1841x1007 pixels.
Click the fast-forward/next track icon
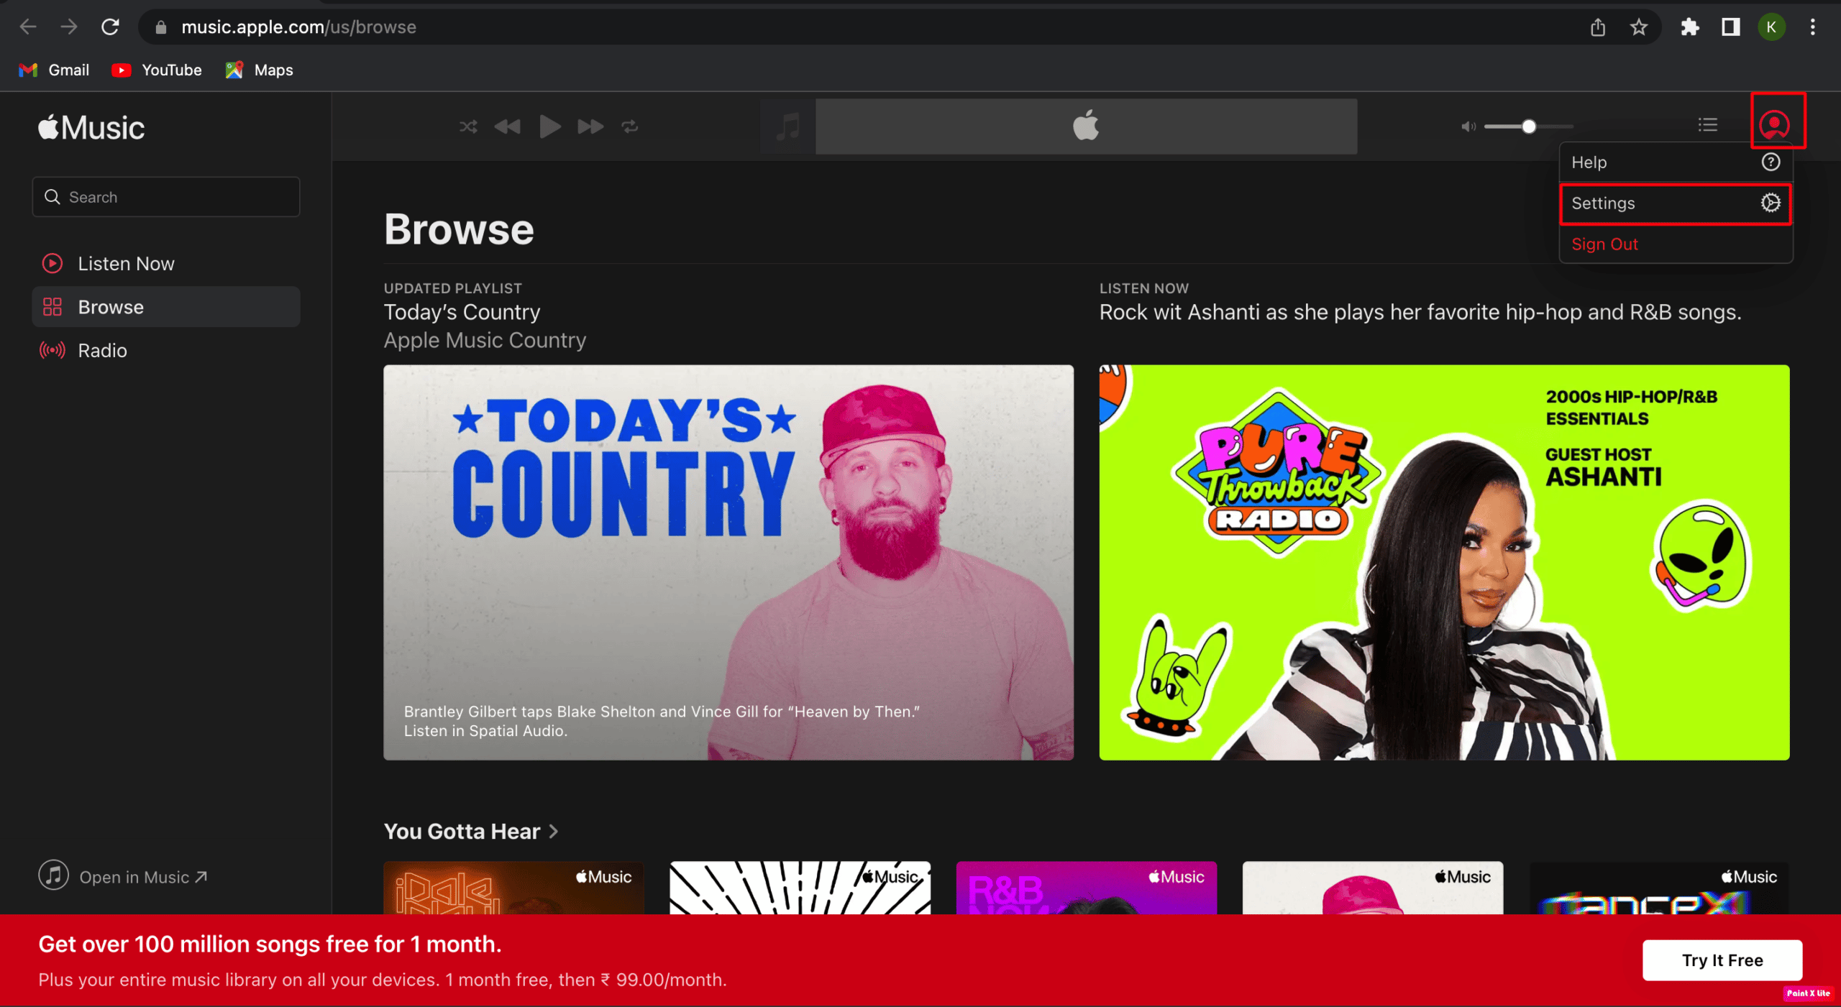click(590, 125)
